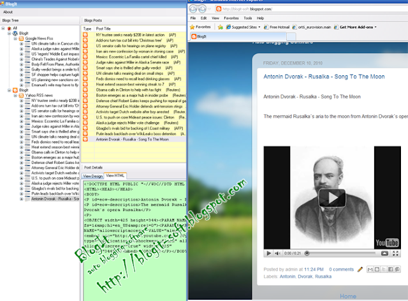The width and height of the screenshot is (408, 301).
Task: Click the browser Back button
Action: 193,9
